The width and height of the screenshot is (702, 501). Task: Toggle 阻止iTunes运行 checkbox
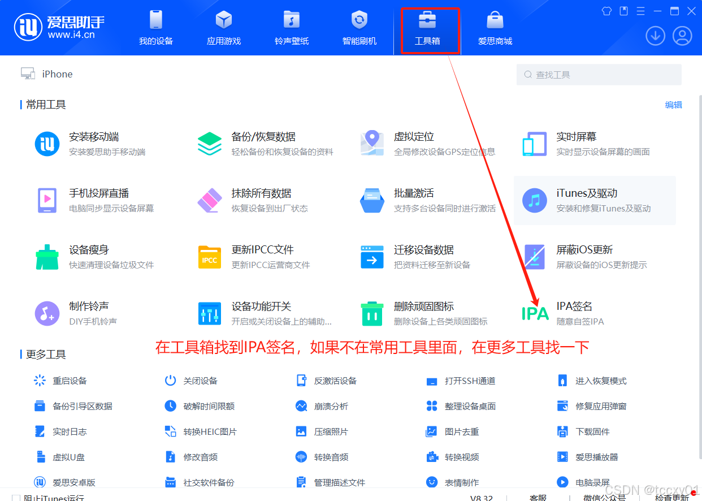(16, 498)
